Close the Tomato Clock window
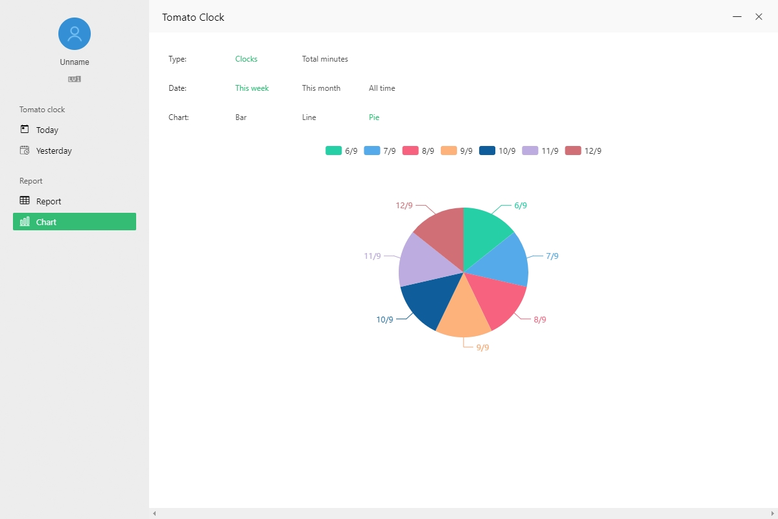 tap(759, 17)
